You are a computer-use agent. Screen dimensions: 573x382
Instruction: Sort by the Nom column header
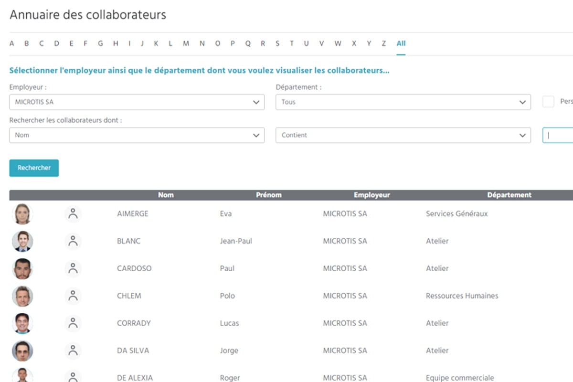(x=166, y=195)
